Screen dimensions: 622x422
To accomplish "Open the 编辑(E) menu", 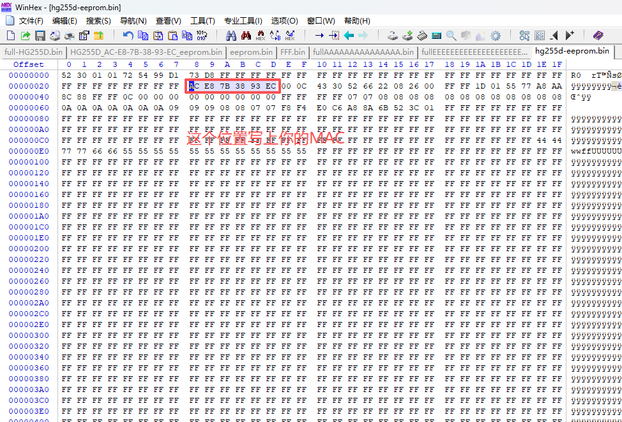I will pyautogui.click(x=64, y=21).
